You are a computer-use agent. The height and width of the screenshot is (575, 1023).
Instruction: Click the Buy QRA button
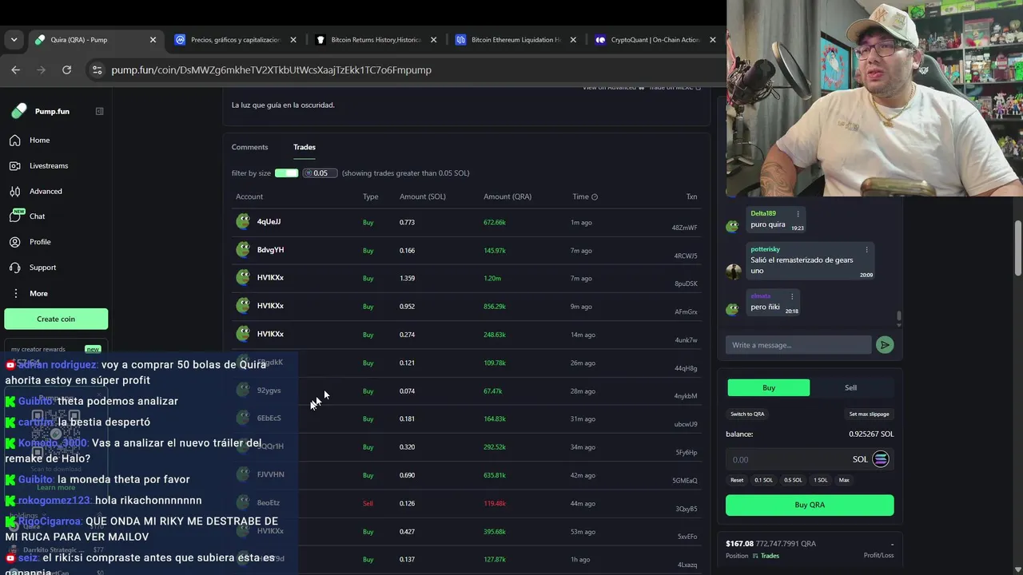point(810,505)
